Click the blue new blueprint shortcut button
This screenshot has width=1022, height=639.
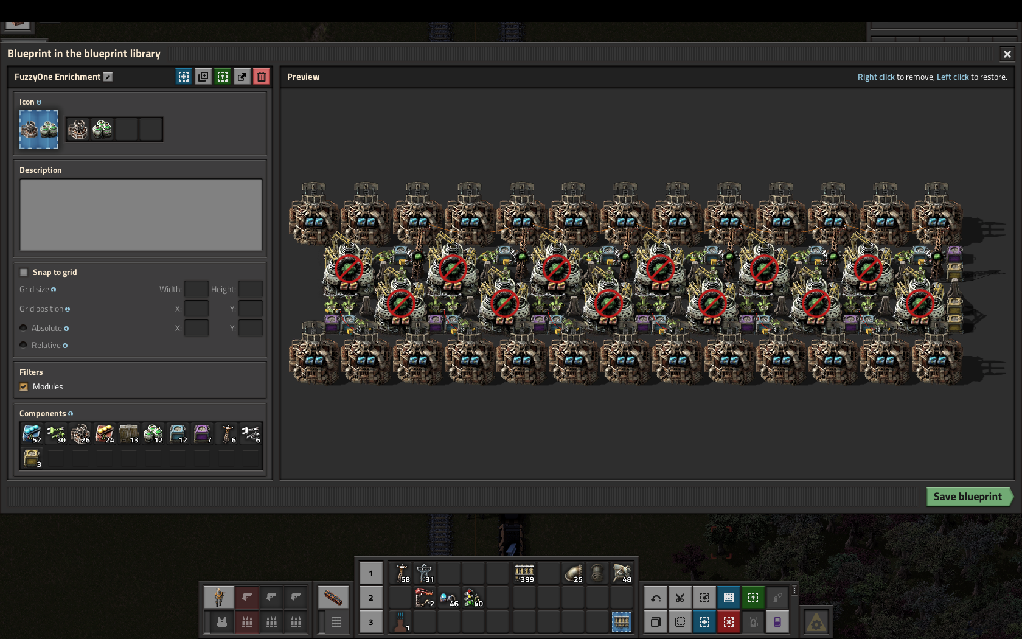click(704, 622)
